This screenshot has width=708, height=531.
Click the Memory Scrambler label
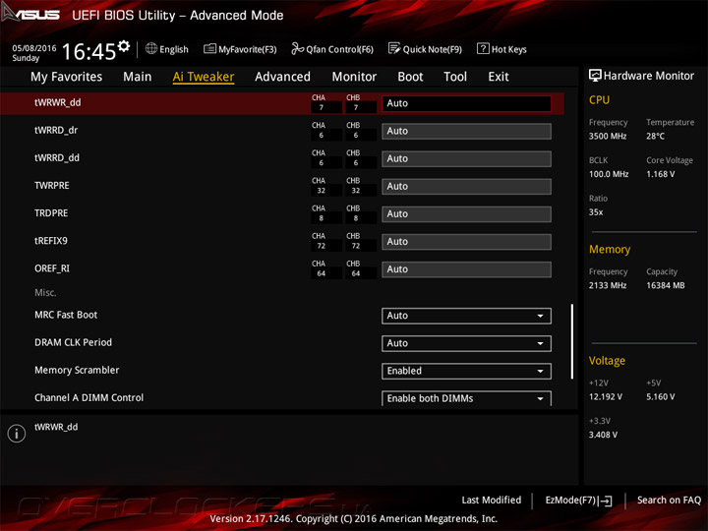[77, 370]
